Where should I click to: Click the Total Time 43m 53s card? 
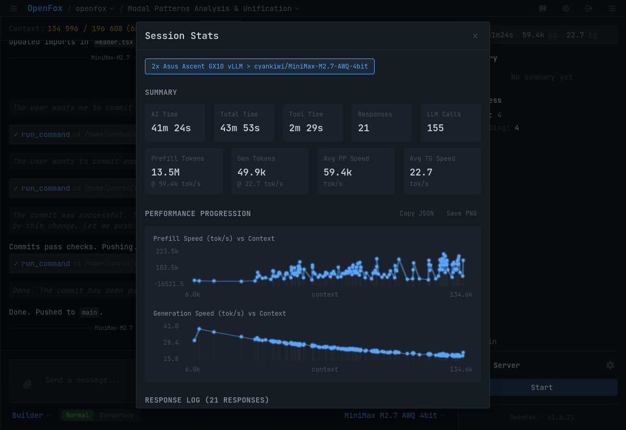pos(244,123)
